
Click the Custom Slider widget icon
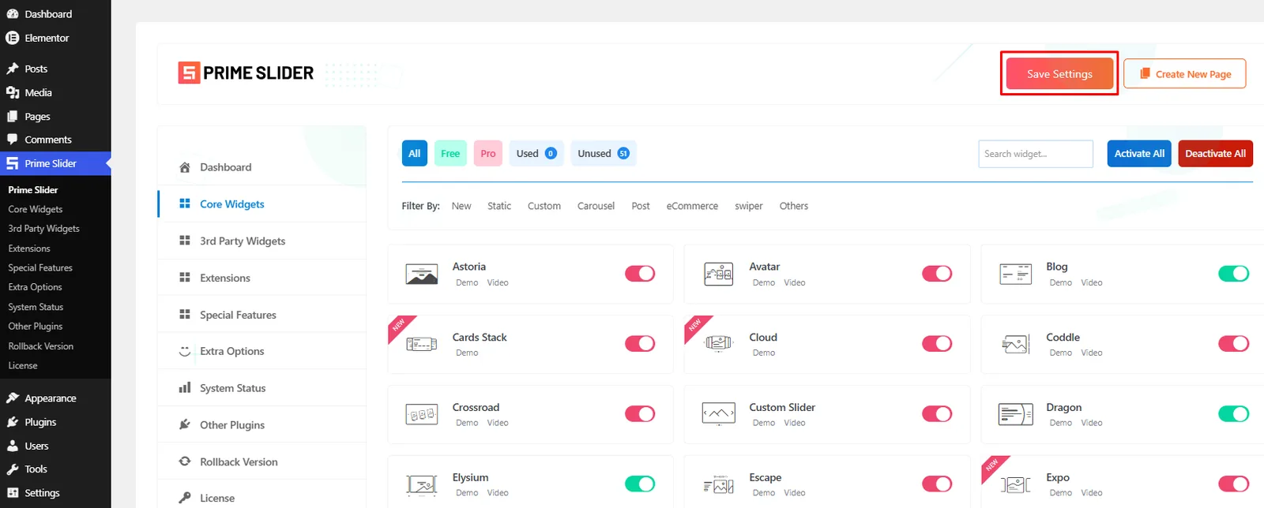(718, 414)
